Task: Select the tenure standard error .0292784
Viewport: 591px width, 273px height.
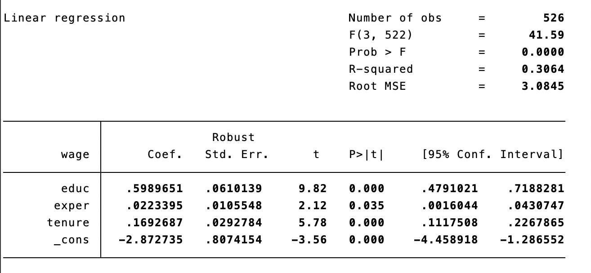Action: click(233, 223)
